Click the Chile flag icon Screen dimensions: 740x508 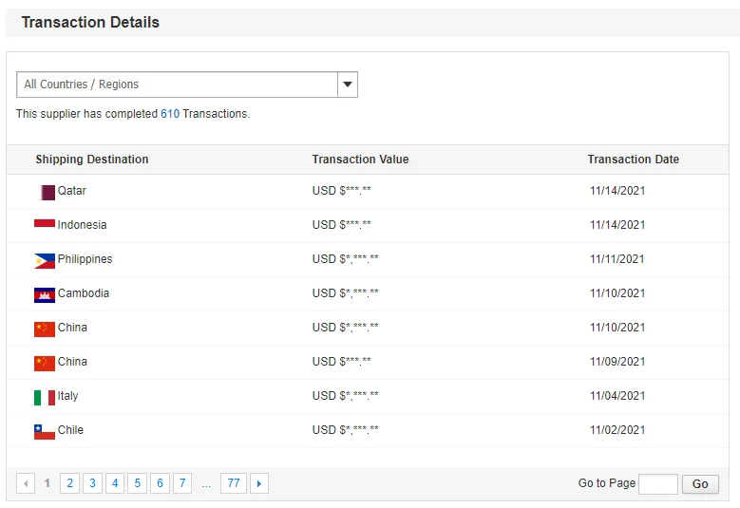[45, 431]
